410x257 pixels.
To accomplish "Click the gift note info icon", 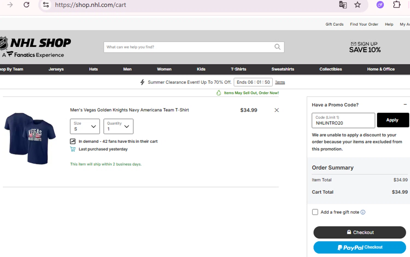I will [363, 212].
